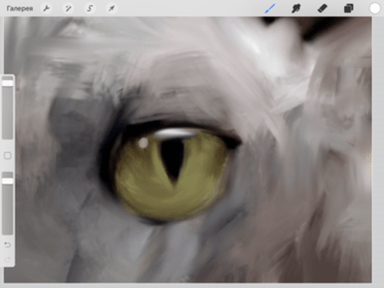Select the Smudge finger tool
The height and width of the screenshot is (288, 384).
pyautogui.click(x=296, y=8)
